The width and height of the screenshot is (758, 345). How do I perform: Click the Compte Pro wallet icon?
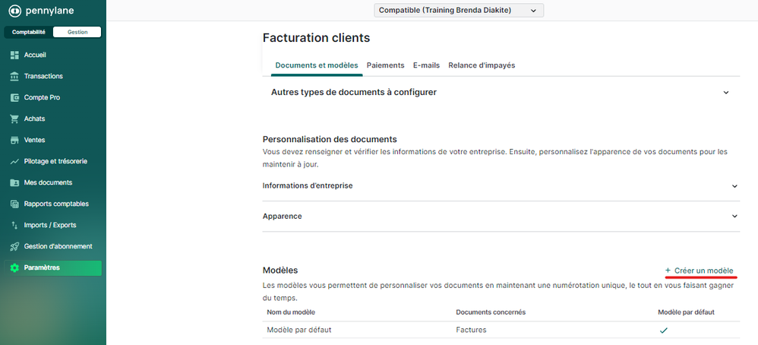14,97
